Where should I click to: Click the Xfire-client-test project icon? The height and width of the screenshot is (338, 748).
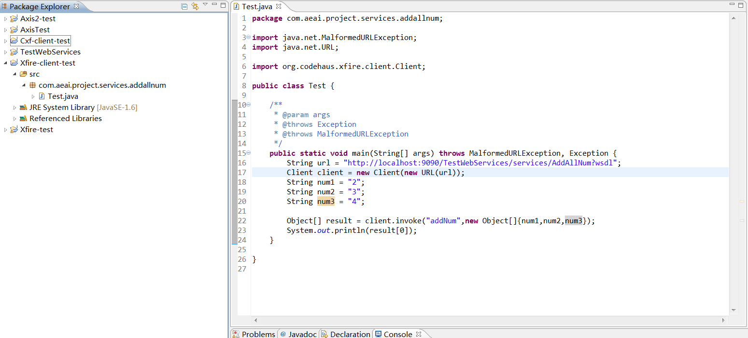(x=14, y=63)
